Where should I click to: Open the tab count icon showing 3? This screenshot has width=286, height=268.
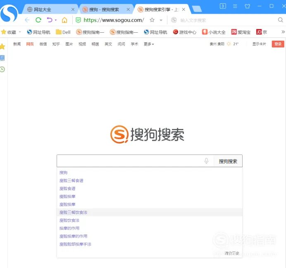(x=223, y=6)
